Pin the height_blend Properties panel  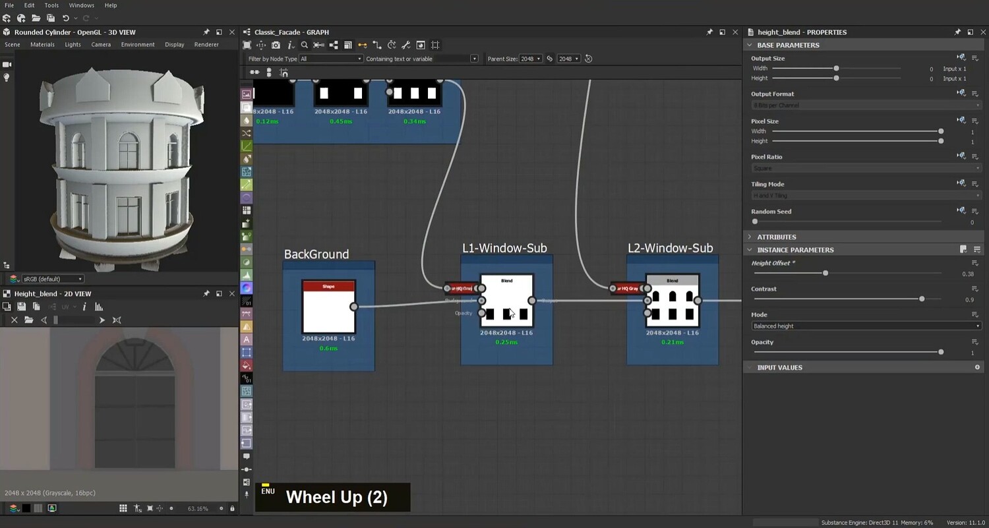(957, 32)
